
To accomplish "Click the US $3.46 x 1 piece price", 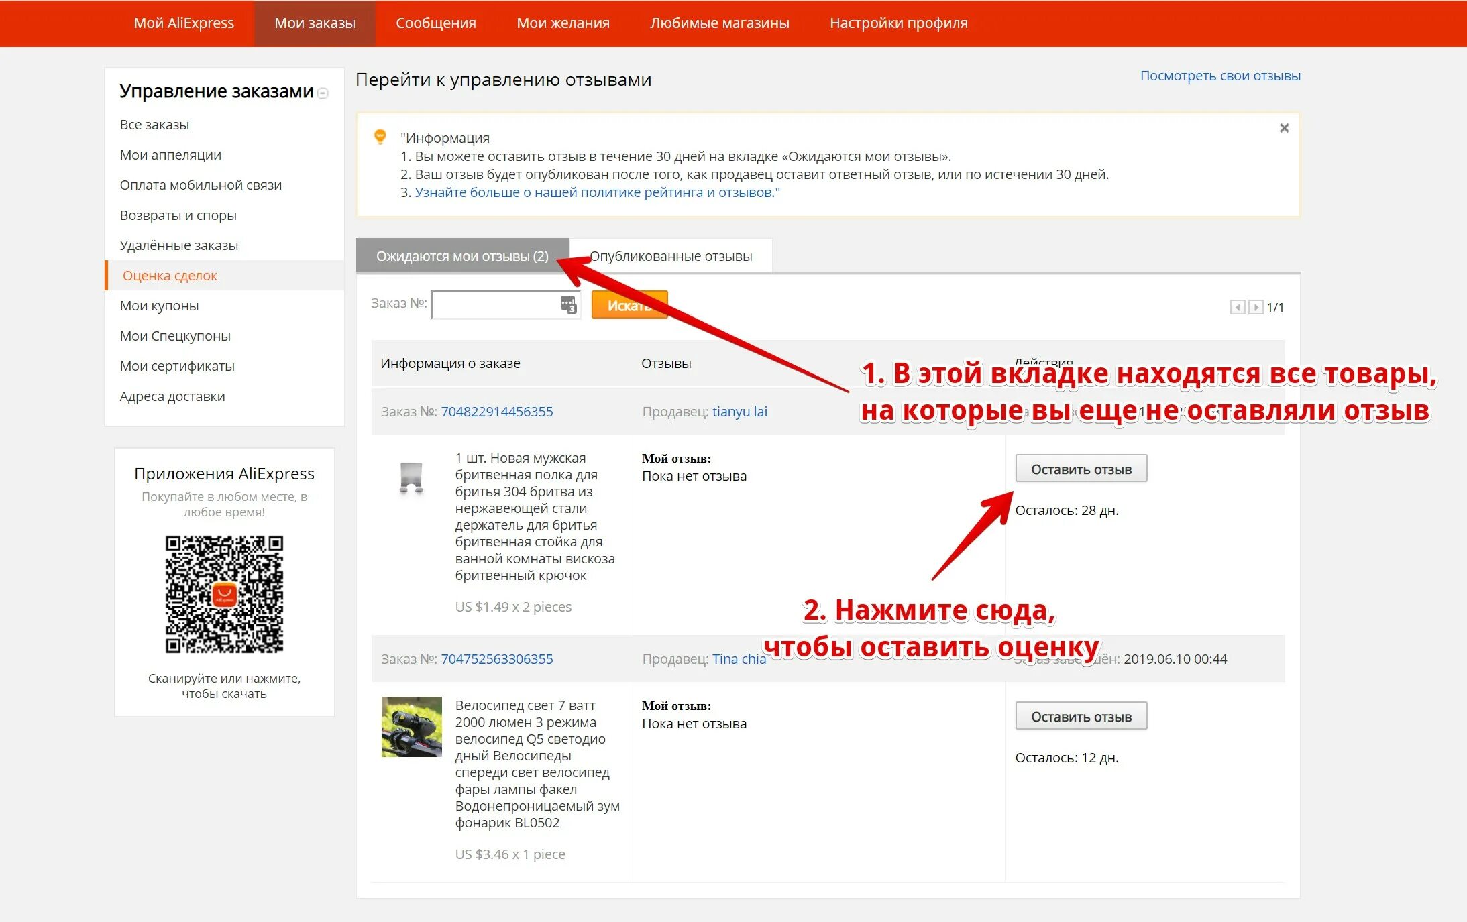I will [510, 854].
